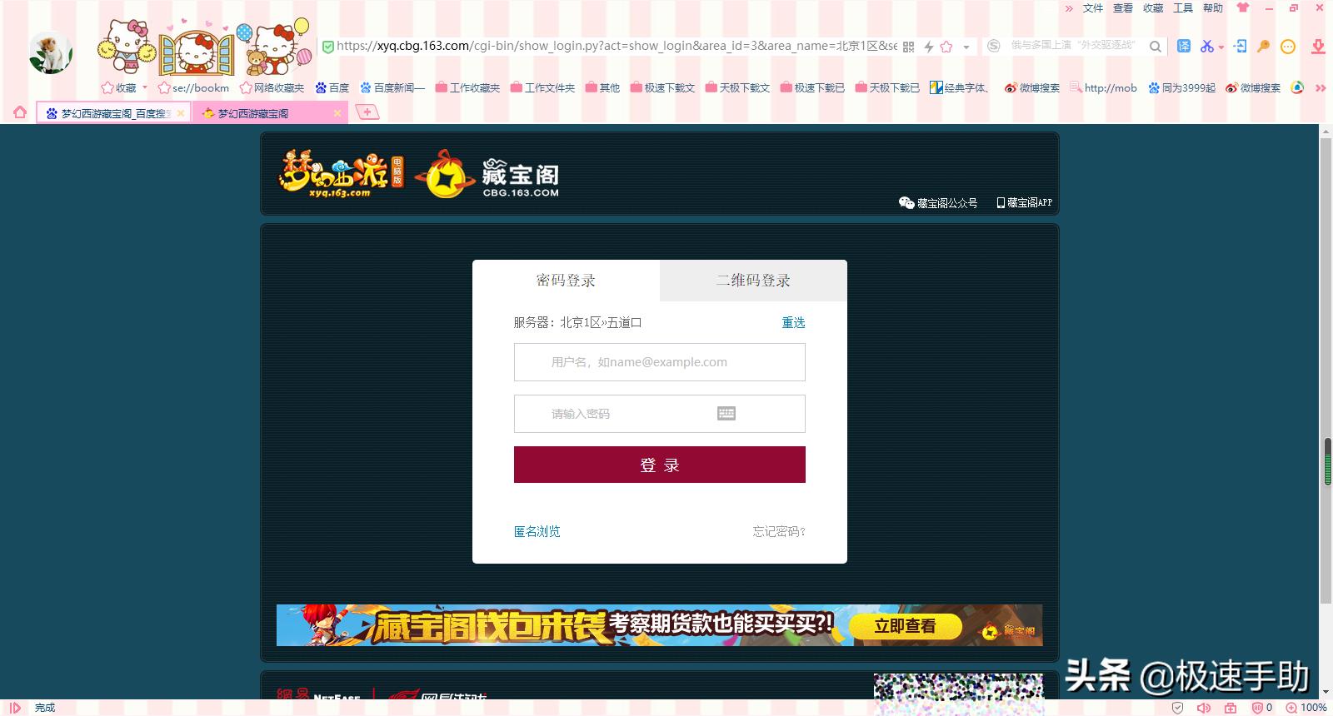Open the 藏宝阁公众号 WeChat link
Viewport: 1333px width, 716px height.
[x=938, y=202]
